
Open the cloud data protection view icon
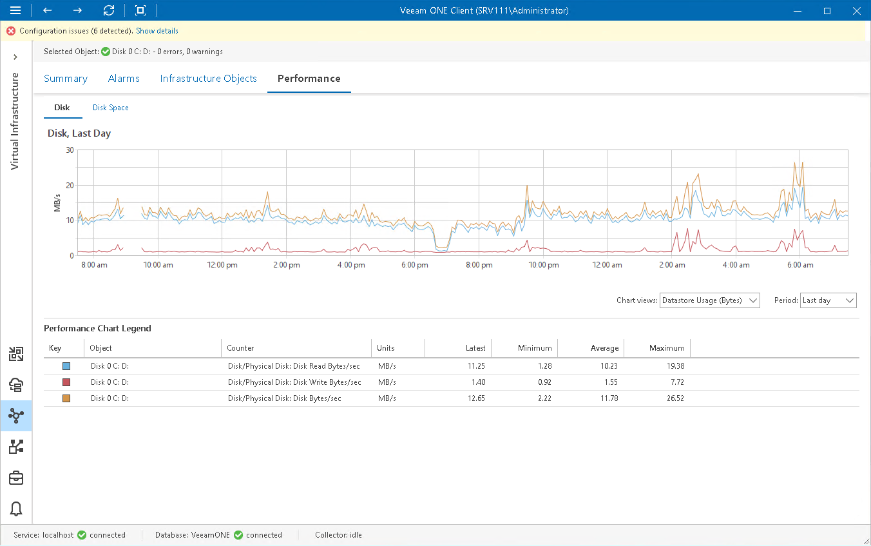pos(16,385)
